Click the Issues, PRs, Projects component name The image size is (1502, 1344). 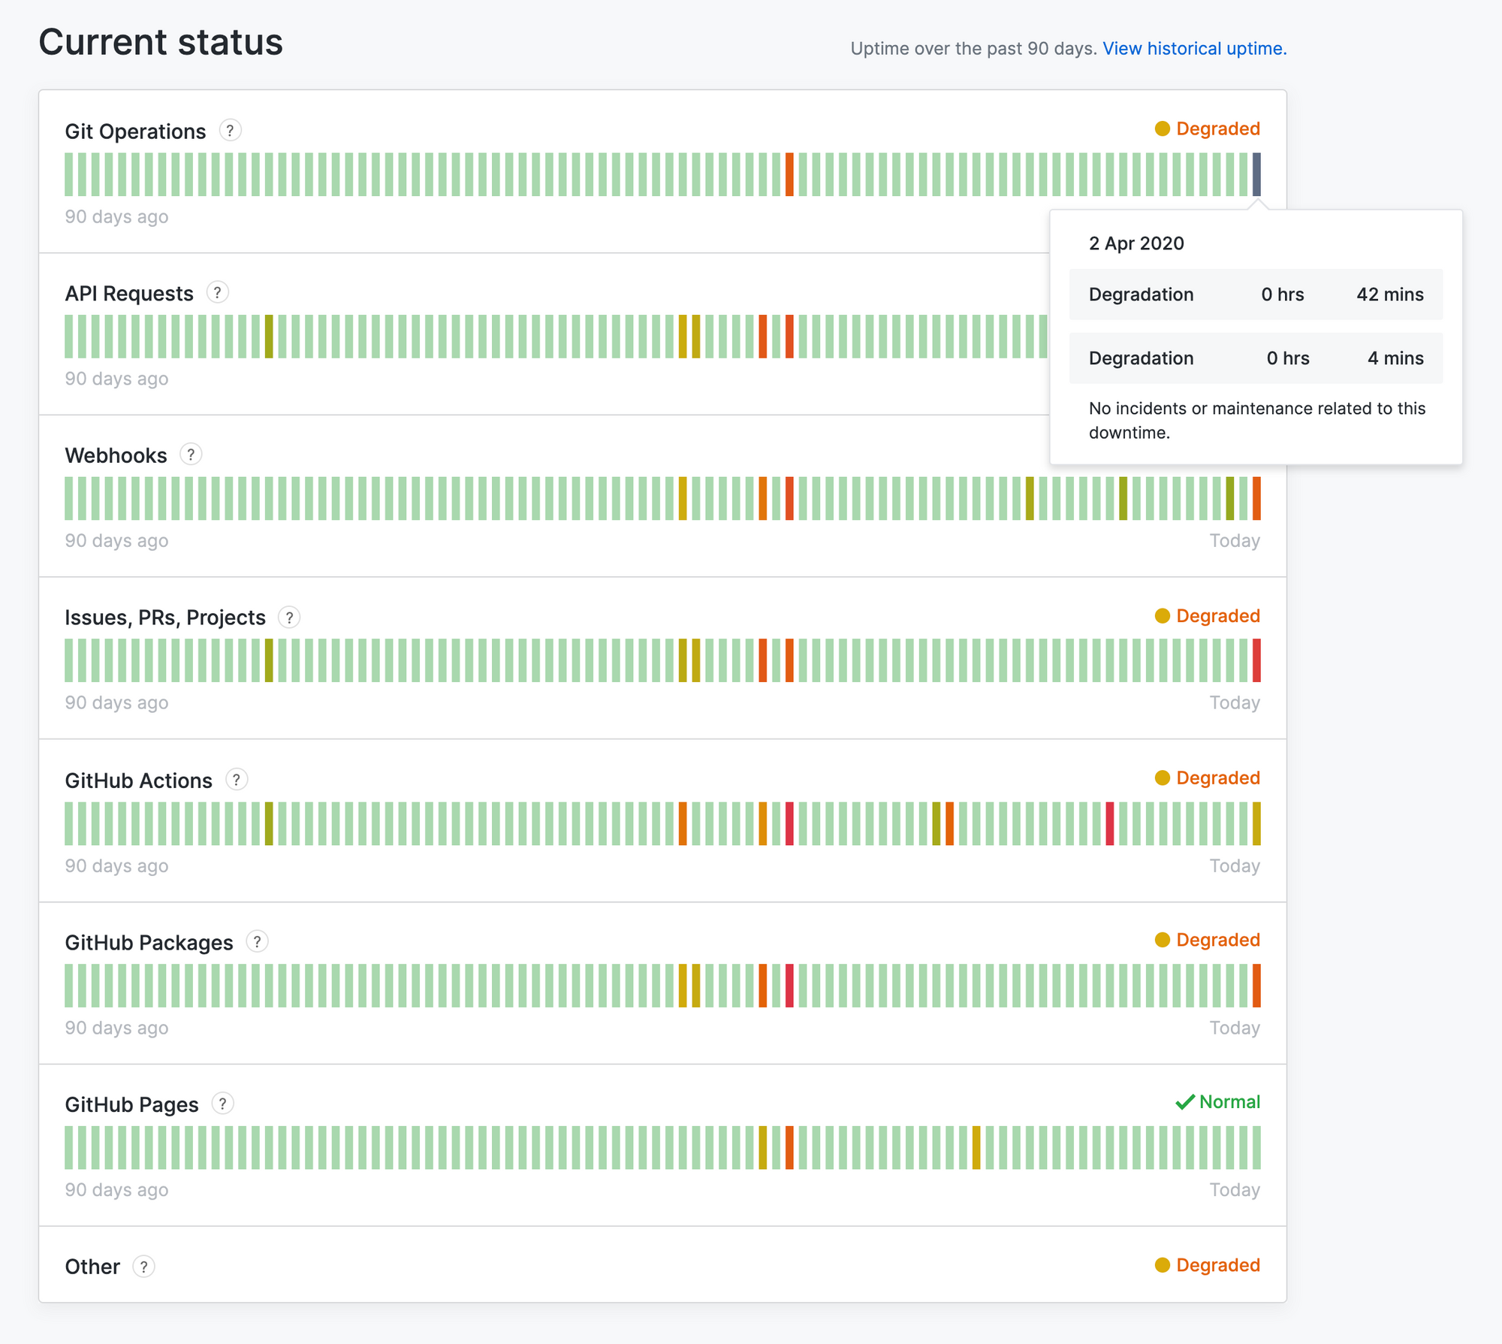click(165, 618)
